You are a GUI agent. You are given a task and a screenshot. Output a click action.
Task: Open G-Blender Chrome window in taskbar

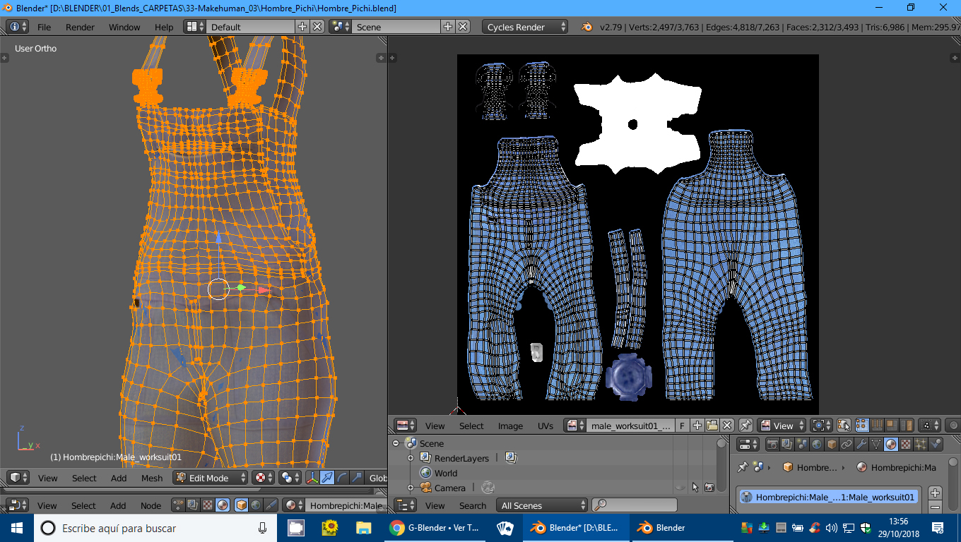pos(435,528)
